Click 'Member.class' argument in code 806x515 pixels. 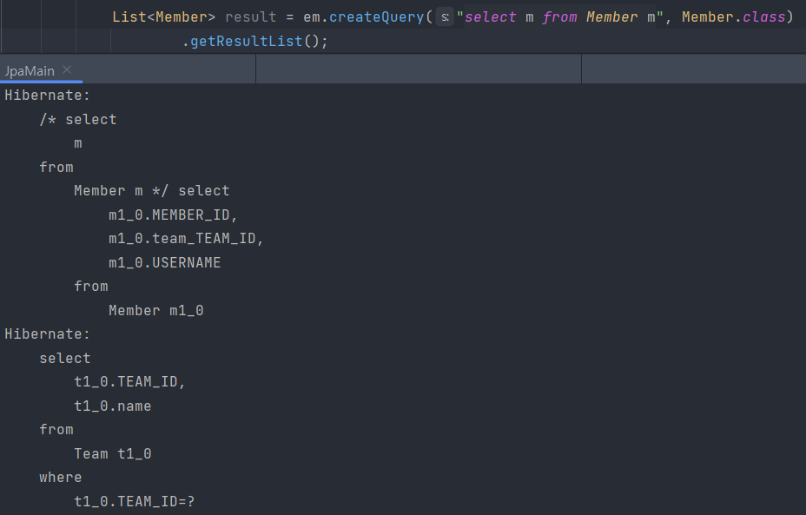pos(734,17)
